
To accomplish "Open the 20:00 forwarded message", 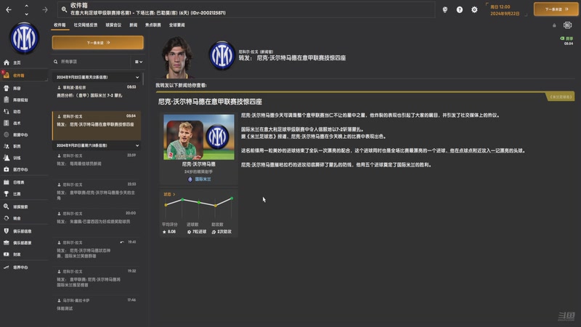I will click(97, 221).
